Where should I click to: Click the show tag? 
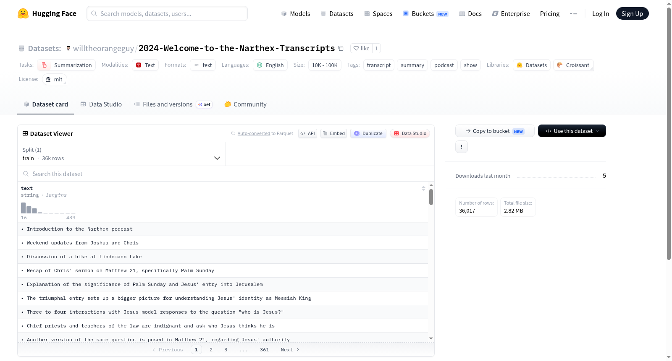point(470,65)
